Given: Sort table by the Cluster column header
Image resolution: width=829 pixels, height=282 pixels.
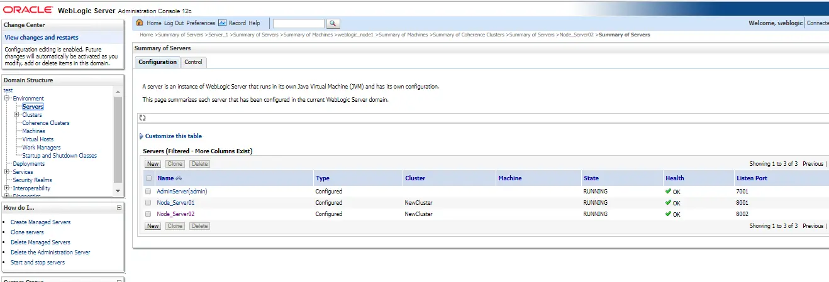Looking at the screenshot, I should click(415, 178).
